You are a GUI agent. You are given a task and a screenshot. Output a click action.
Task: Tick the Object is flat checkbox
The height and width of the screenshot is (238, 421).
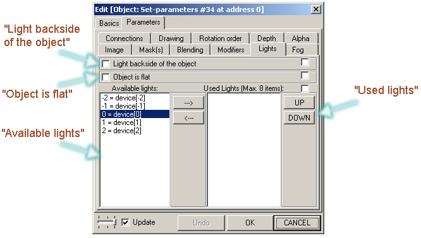tap(106, 77)
